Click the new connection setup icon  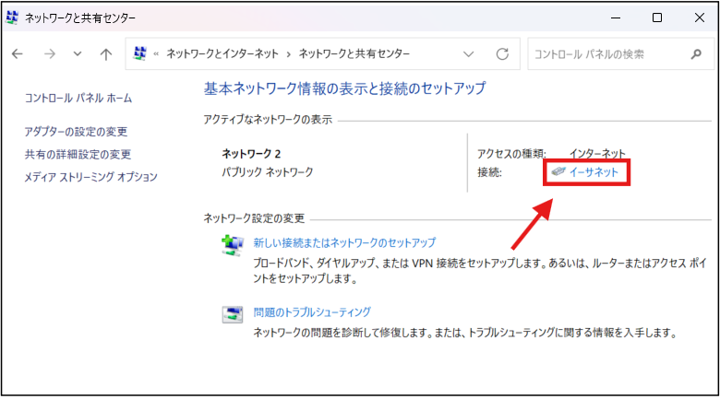pos(233,245)
